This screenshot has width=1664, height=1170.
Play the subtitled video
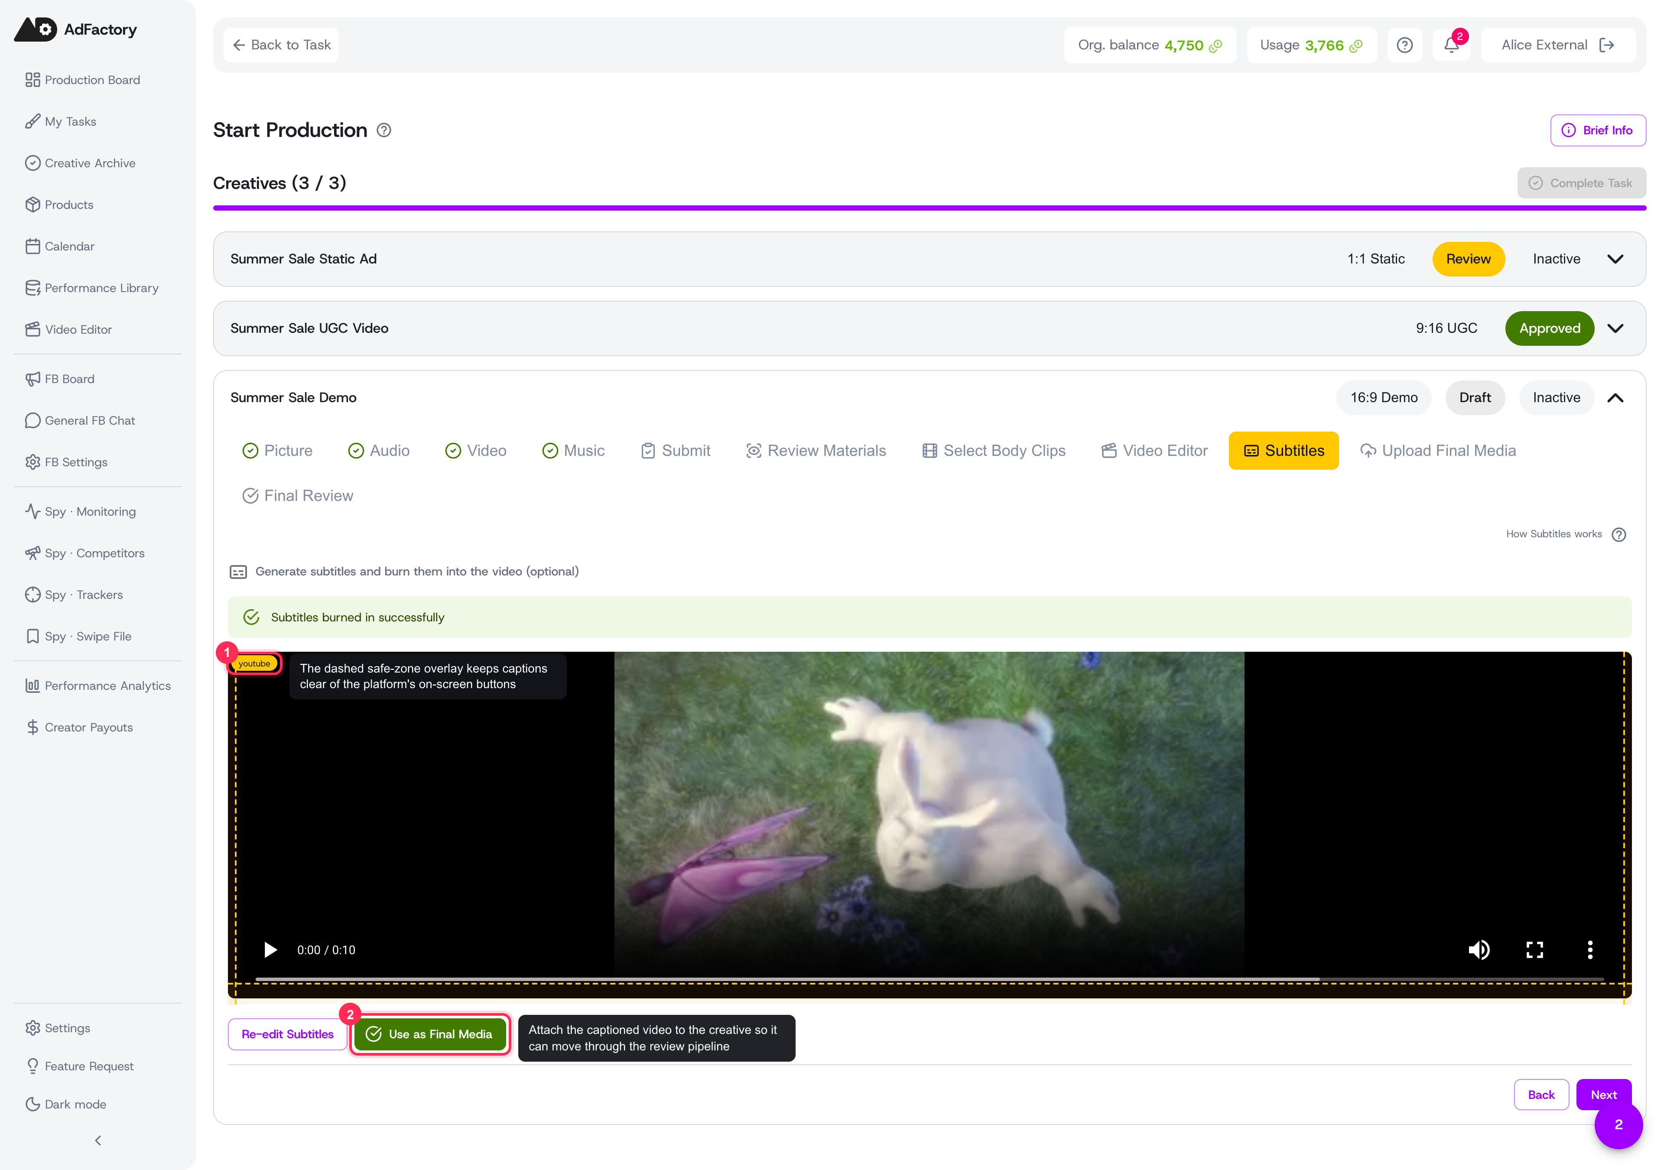point(270,949)
